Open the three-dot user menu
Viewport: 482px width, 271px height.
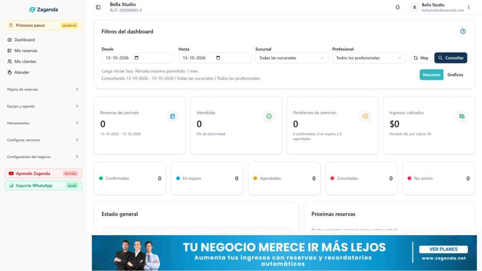tap(469, 7)
